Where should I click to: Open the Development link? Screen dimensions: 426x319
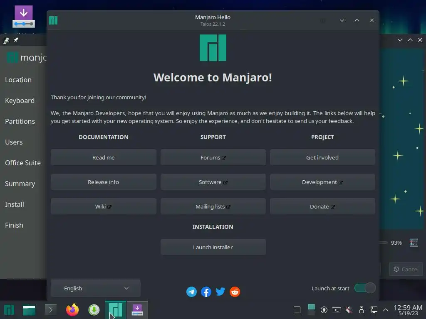pos(322,182)
